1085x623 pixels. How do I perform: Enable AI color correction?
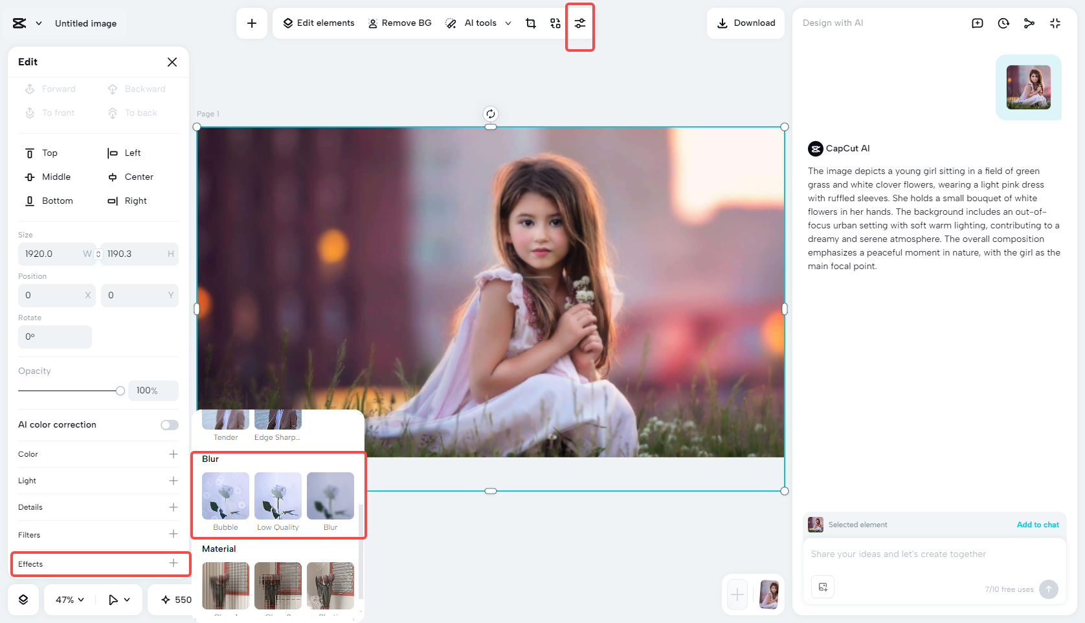point(169,424)
